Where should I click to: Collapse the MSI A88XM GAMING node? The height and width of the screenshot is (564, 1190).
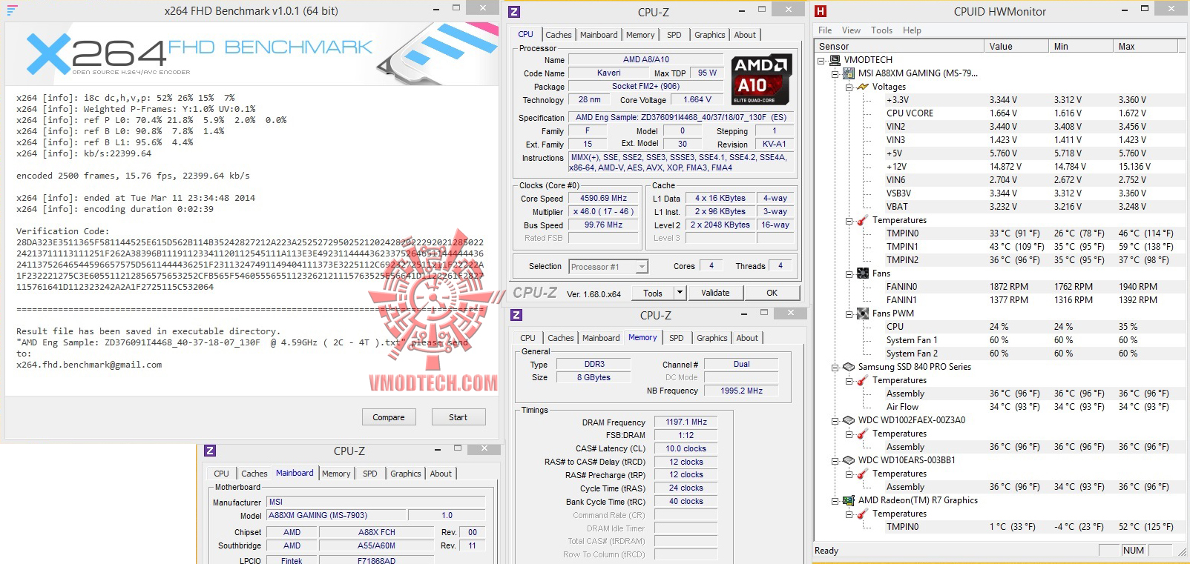pos(835,73)
